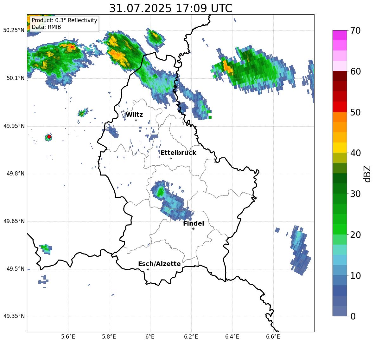
Task: Click the 5.6°E longitude label
Action: point(68,337)
